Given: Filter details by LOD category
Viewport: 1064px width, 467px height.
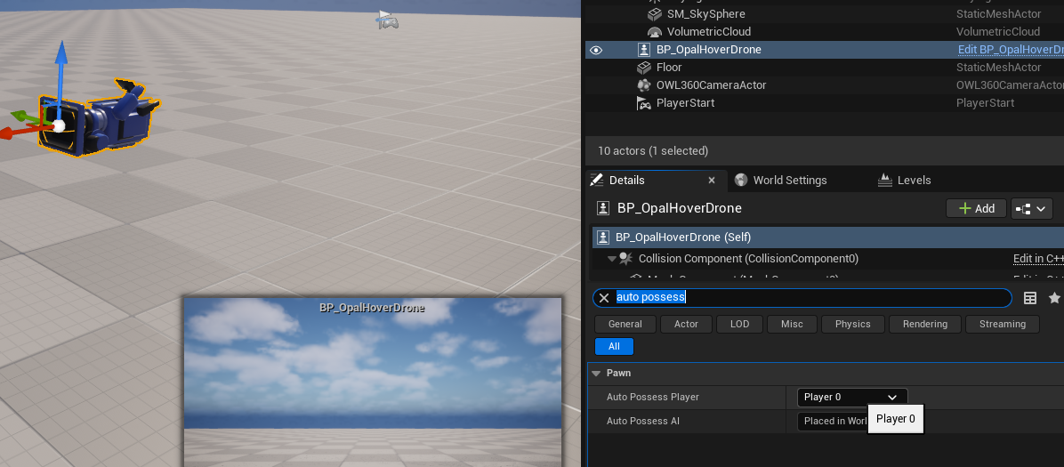Looking at the screenshot, I should (739, 325).
